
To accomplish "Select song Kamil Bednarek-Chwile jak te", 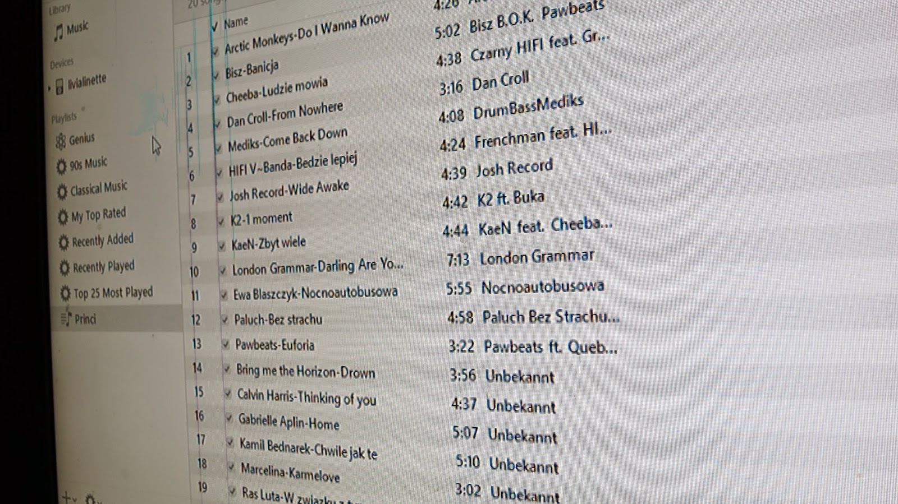I will [x=309, y=448].
